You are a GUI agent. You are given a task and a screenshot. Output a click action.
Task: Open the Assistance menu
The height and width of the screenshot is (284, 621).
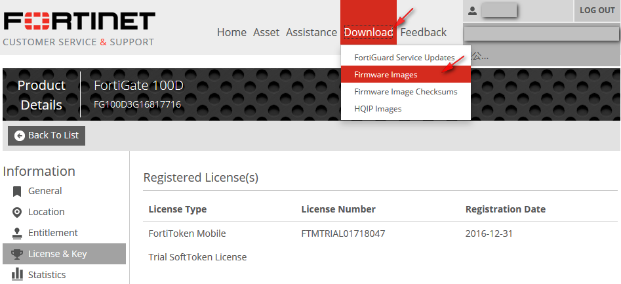311,32
